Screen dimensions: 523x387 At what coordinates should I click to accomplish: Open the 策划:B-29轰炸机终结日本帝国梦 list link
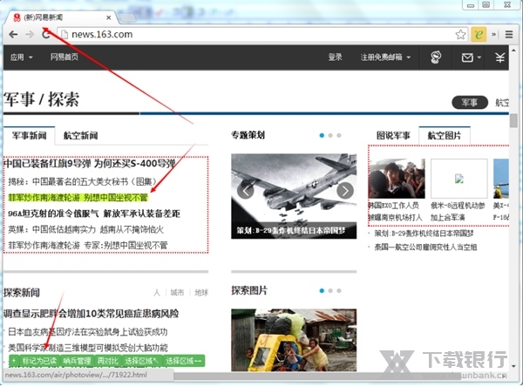click(x=424, y=234)
